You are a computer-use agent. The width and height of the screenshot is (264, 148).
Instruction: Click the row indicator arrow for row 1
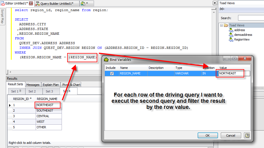(10, 105)
